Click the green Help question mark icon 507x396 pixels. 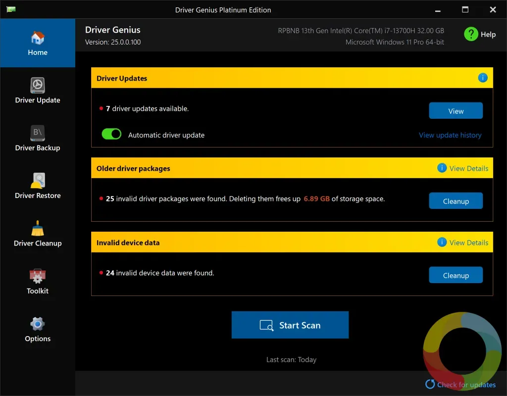[471, 34]
